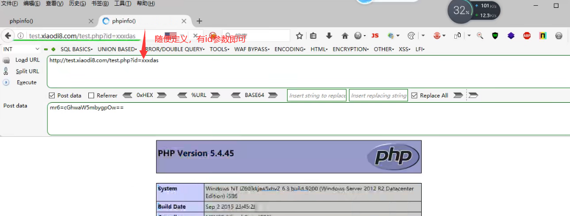Click the green minus HackBar icon
This screenshot has width=570, height=216.
(x=46, y=49)
